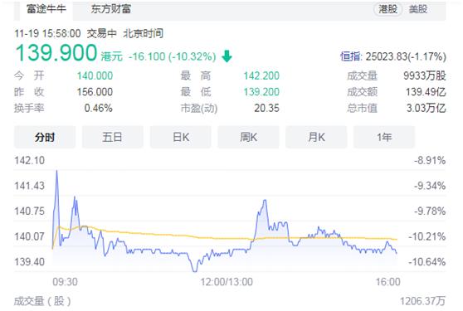Switch to the 富途牛牛 tab
Viewport: 463px width, 311px height.
(46, 9)
